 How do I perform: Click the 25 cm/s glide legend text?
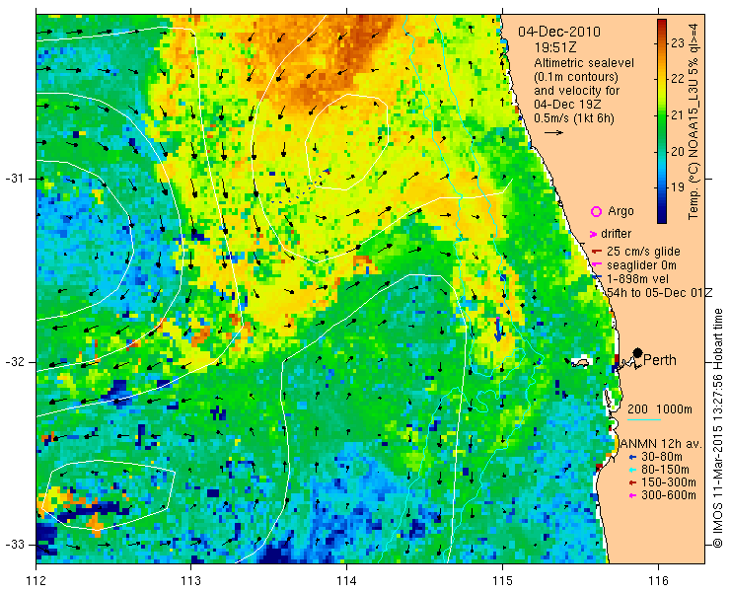(x=643, y=252)
